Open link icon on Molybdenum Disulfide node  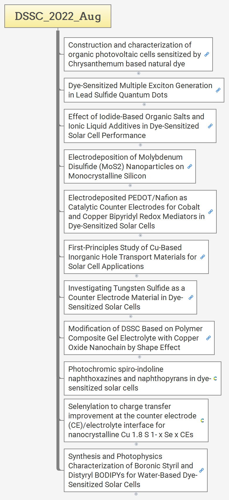[x=190, y=166]
